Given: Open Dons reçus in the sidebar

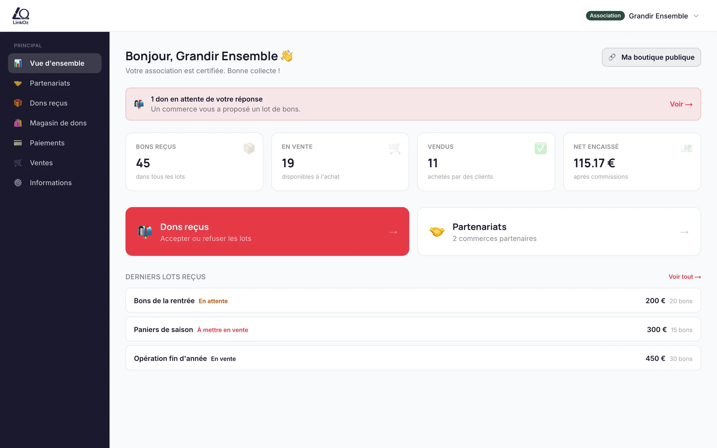Looking at the screenshot, I should (55, 103).
